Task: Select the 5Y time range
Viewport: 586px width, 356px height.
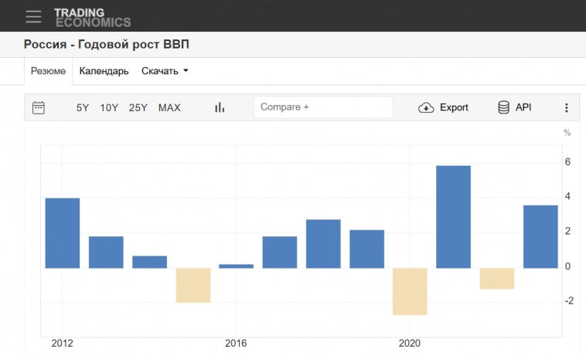Action: point(83,108)
